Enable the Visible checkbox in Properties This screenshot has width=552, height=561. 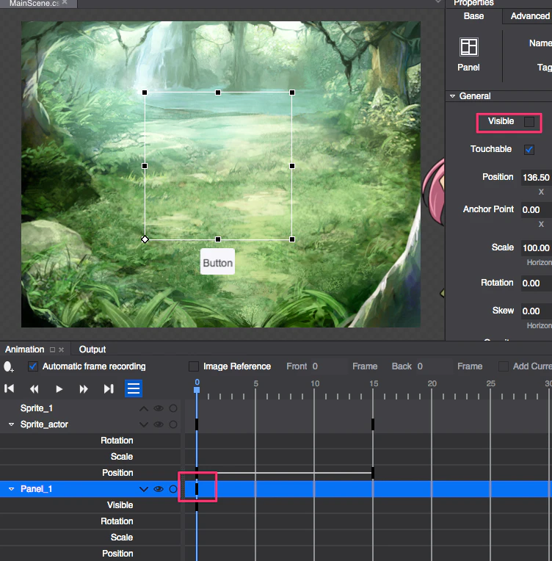529,122
